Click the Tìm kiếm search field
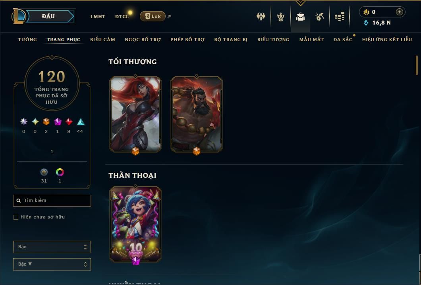 [52, 200]
